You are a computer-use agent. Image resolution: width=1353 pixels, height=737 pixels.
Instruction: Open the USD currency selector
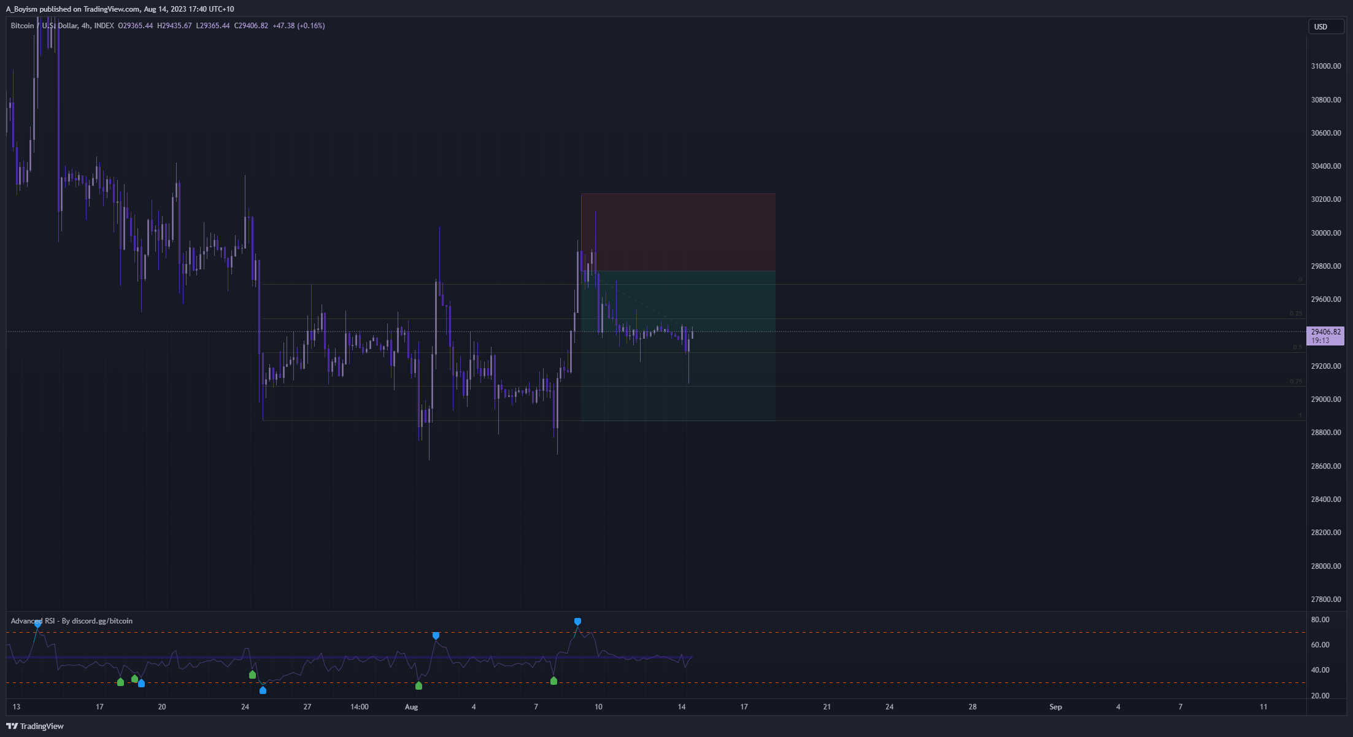pos(1325,27)
